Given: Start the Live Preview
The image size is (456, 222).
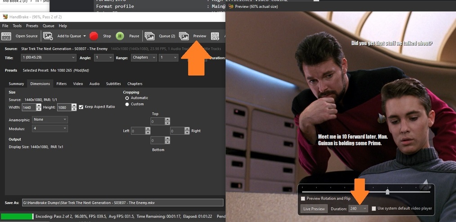Looking at the screenshot, I should (314, 208).
